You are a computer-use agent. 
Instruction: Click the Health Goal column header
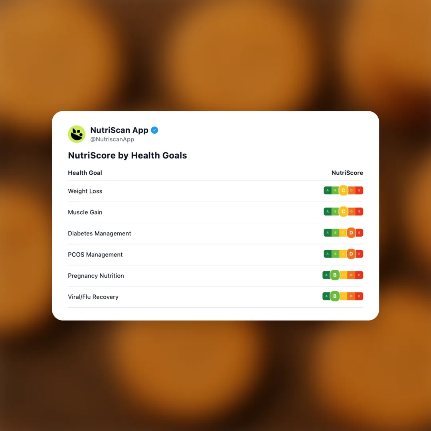pos(85,173)
